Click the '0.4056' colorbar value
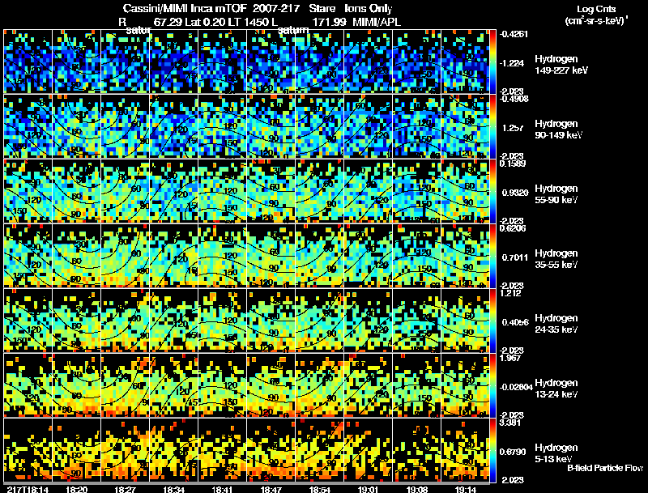The width and height of the screenshot is (648, 493). tap(515, 322)
